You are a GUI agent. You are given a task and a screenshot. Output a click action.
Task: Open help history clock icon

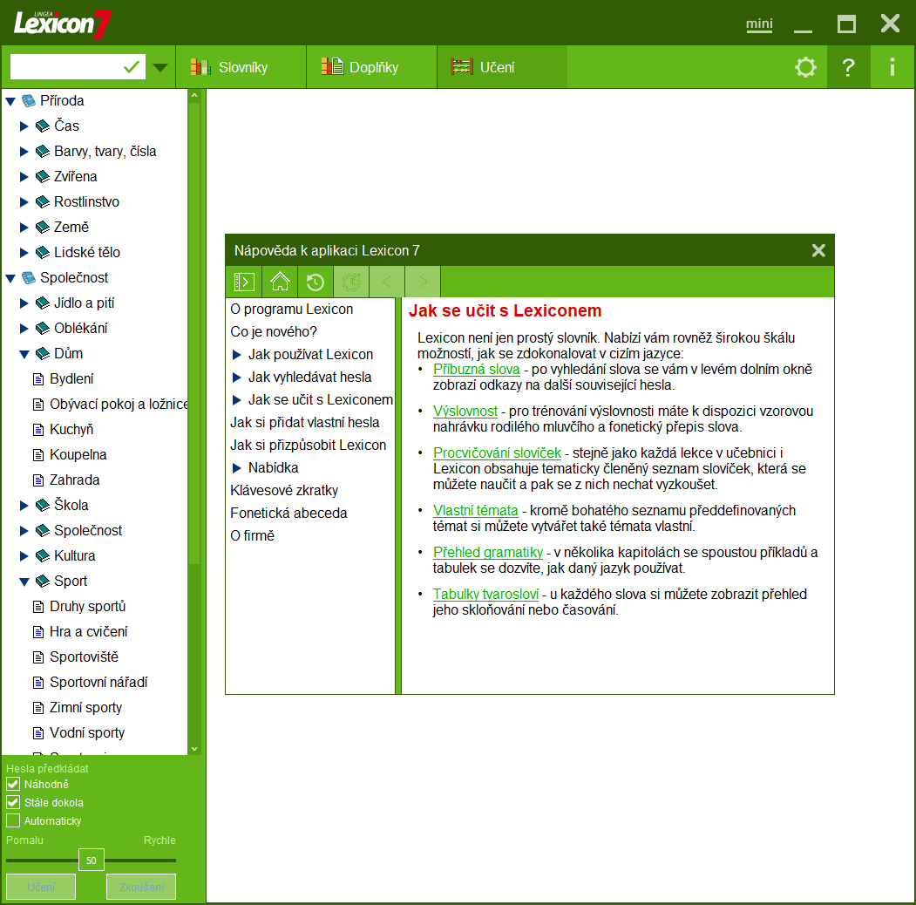click(x=316, y=282)
